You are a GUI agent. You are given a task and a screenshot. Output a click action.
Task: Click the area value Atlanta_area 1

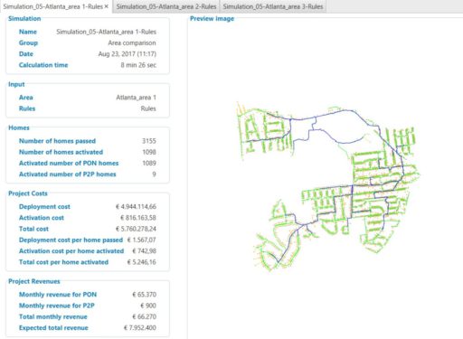pyautogui.click(x=136, y=98)
